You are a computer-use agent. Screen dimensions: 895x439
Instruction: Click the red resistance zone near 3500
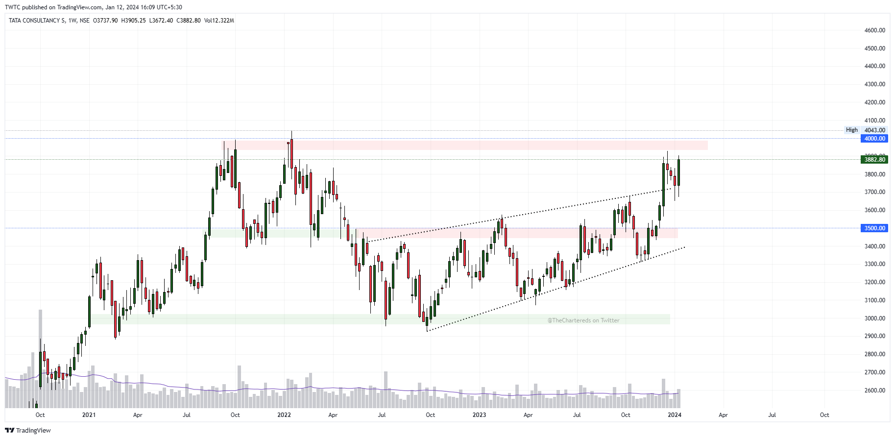click(x=517, y=233)
